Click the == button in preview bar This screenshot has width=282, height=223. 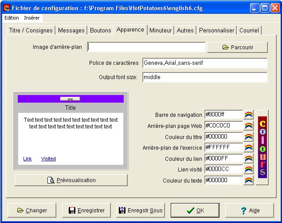click(70, 99)
